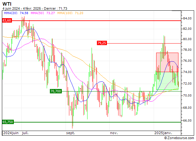Click the green 65,750 support label

click(8, 122)
